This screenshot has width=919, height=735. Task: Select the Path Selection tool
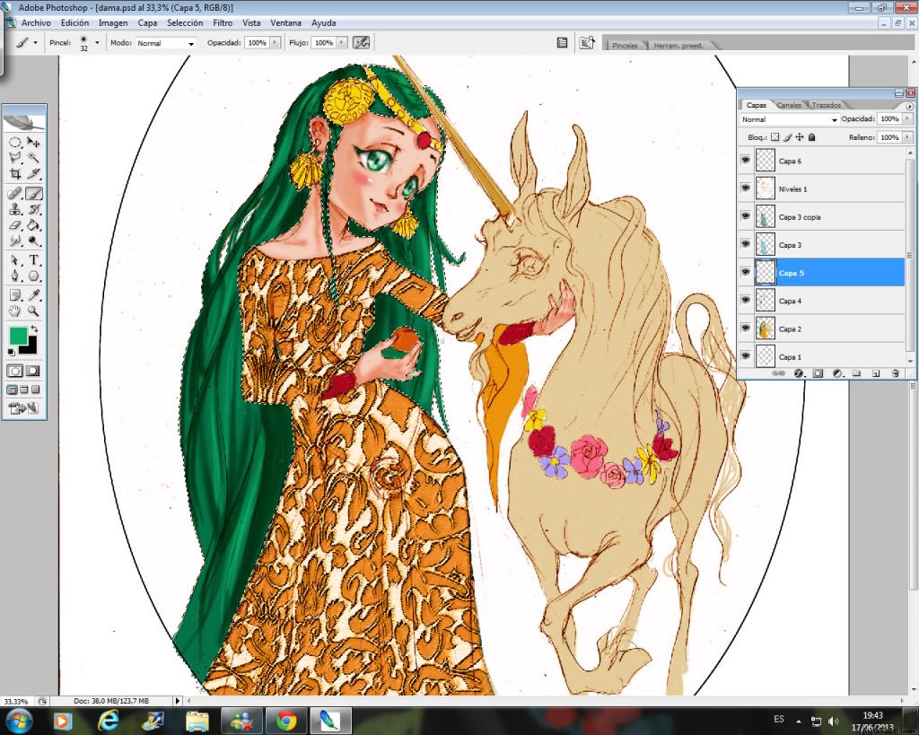coord(15,260)
